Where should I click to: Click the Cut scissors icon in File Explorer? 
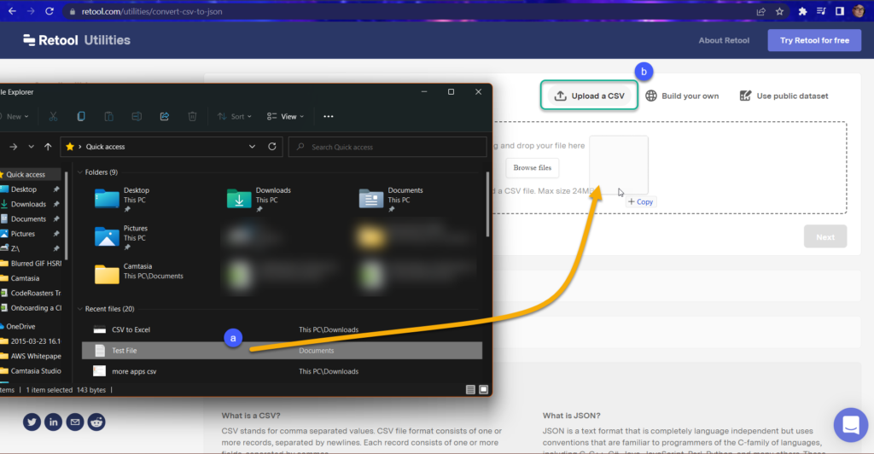click(x=53, y=116)
